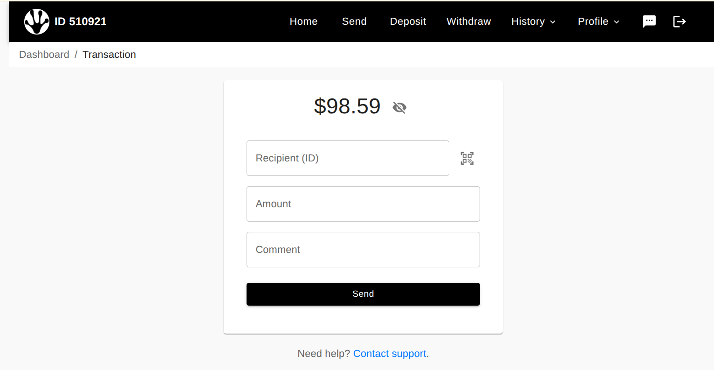
Task: Click into the Amount field
Action: pos(363,204)
